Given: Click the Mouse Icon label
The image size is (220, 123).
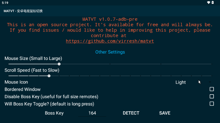Looking at the screenshot, I should click(x=16, y=82).
